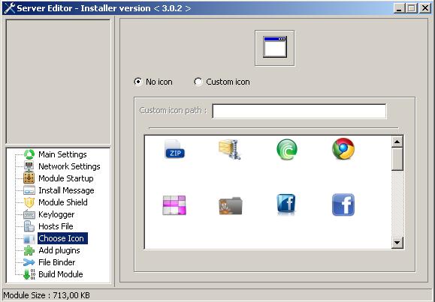
Task: Close the Server Editor window
Action: [x=424, y=8]
